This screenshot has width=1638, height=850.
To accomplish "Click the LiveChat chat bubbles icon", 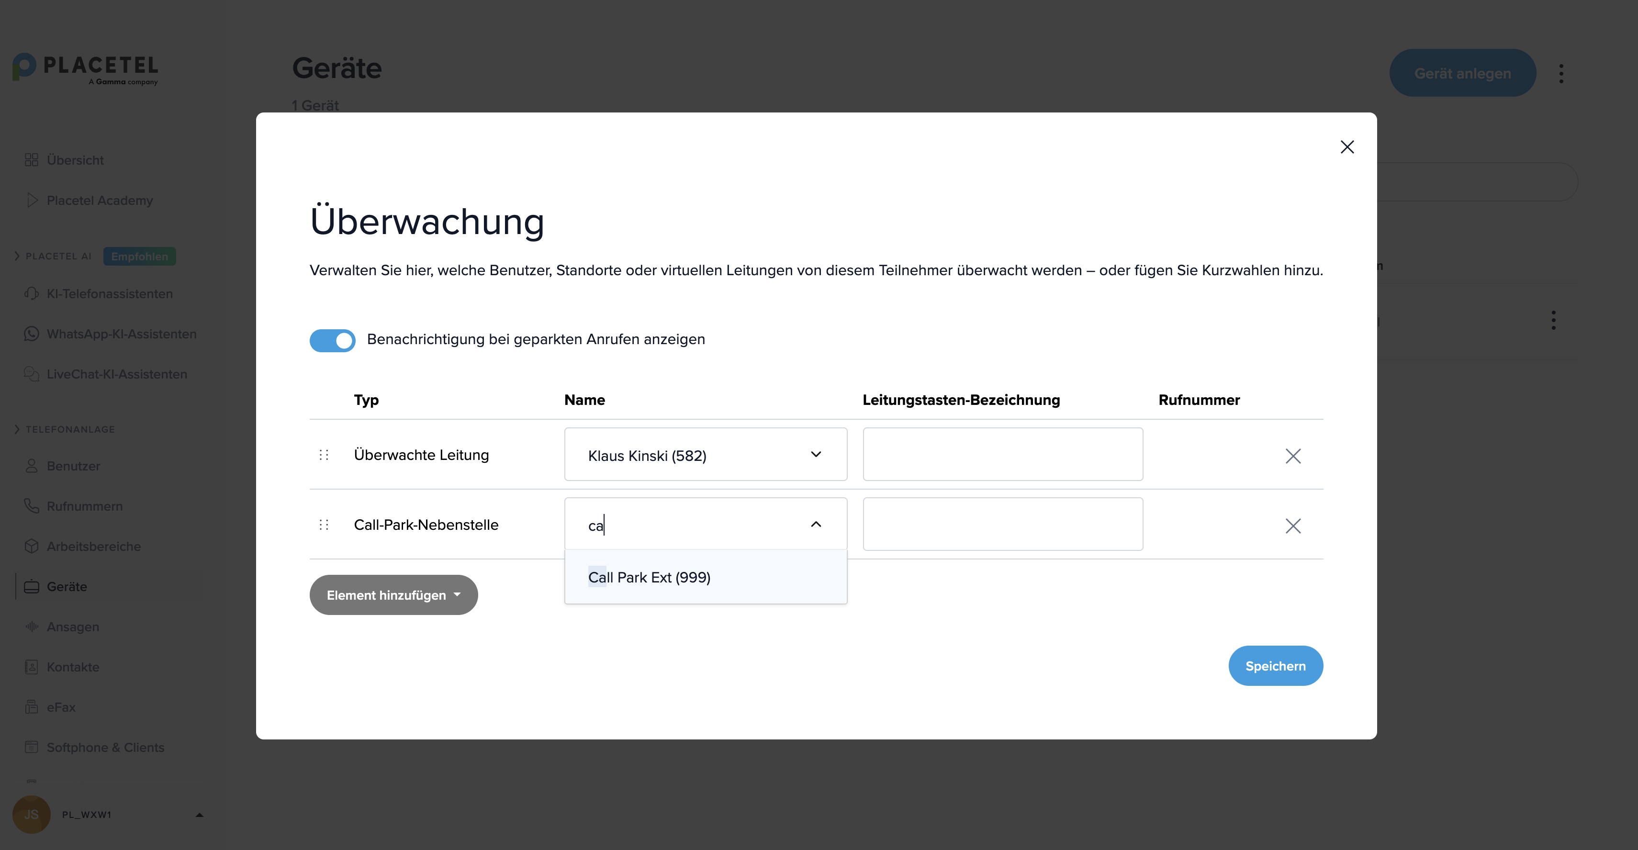I will click(x=31, y=374).
